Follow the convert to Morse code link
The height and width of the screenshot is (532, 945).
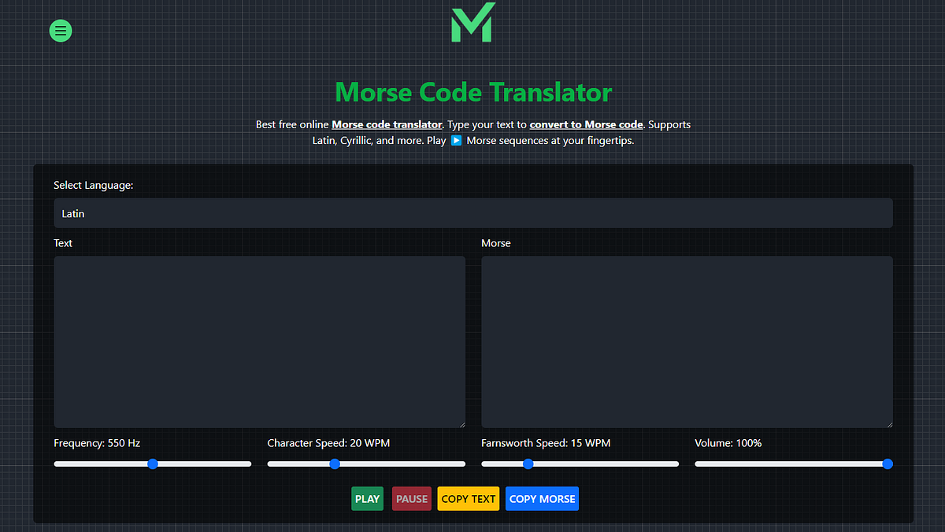point(586,124)
